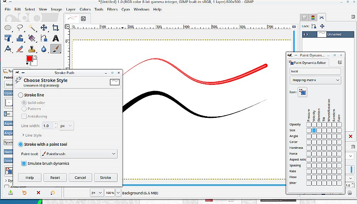
Task: Select the Solid color radio option
Action: coord(24,103)
